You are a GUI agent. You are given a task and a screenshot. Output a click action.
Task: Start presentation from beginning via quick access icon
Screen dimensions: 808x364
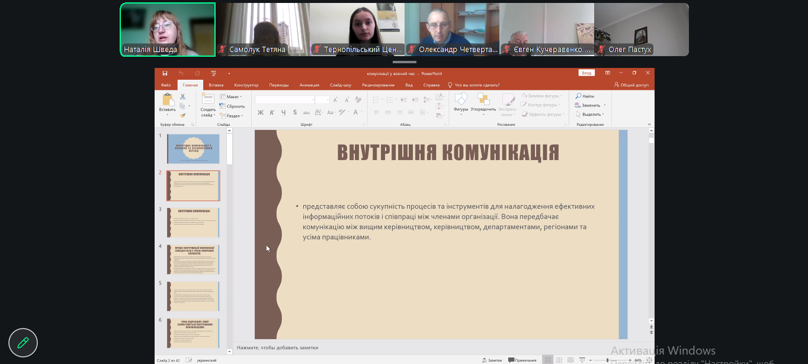coord(213,73)
